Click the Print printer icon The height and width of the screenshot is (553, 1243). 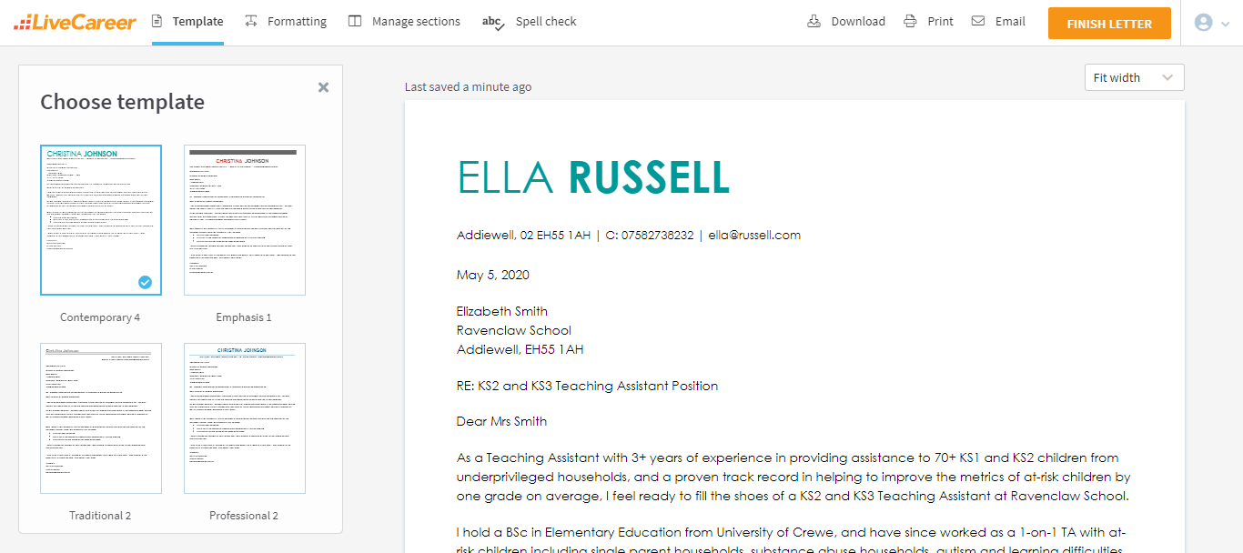[x=910, y=21]
